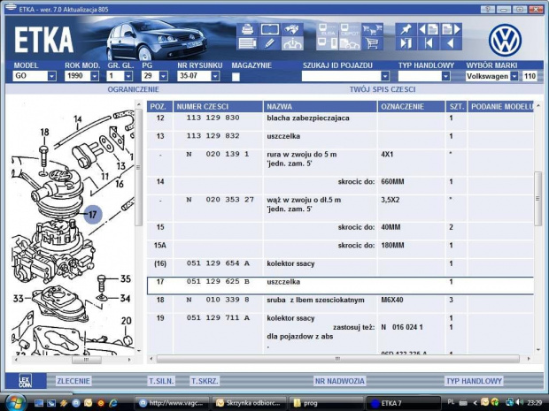The width and height of the screenshot is (549, 411).
Task: Click the OZNACZENIE column header
Action: point(411,107)
